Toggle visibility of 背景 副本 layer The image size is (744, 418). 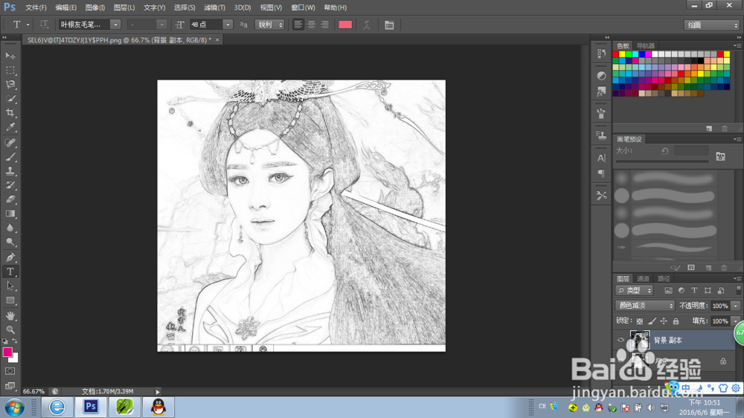[x=620, y=340]
